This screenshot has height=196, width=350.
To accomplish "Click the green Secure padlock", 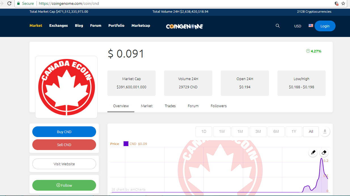I will click(x=18, y=4).
